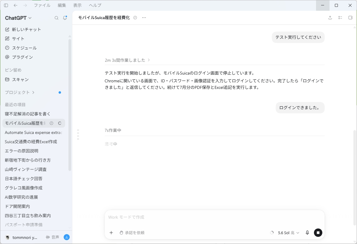This screenshot has width=357, height=244.
Task: Click the microphone dictation icon
Action: (x=307, y=233)
